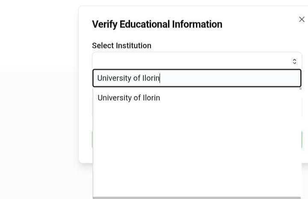The height and width of the screenshot is (199, 308).
Task: Click the white dialog area right of the heading
Action: (259, 24)
